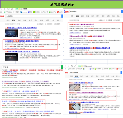This screenshot has width=123, height=118.
Task: Click Baidu 新闻 logo beside 苹果iphoneX search box
Action: pyautogui.click(x=67, y=72)
